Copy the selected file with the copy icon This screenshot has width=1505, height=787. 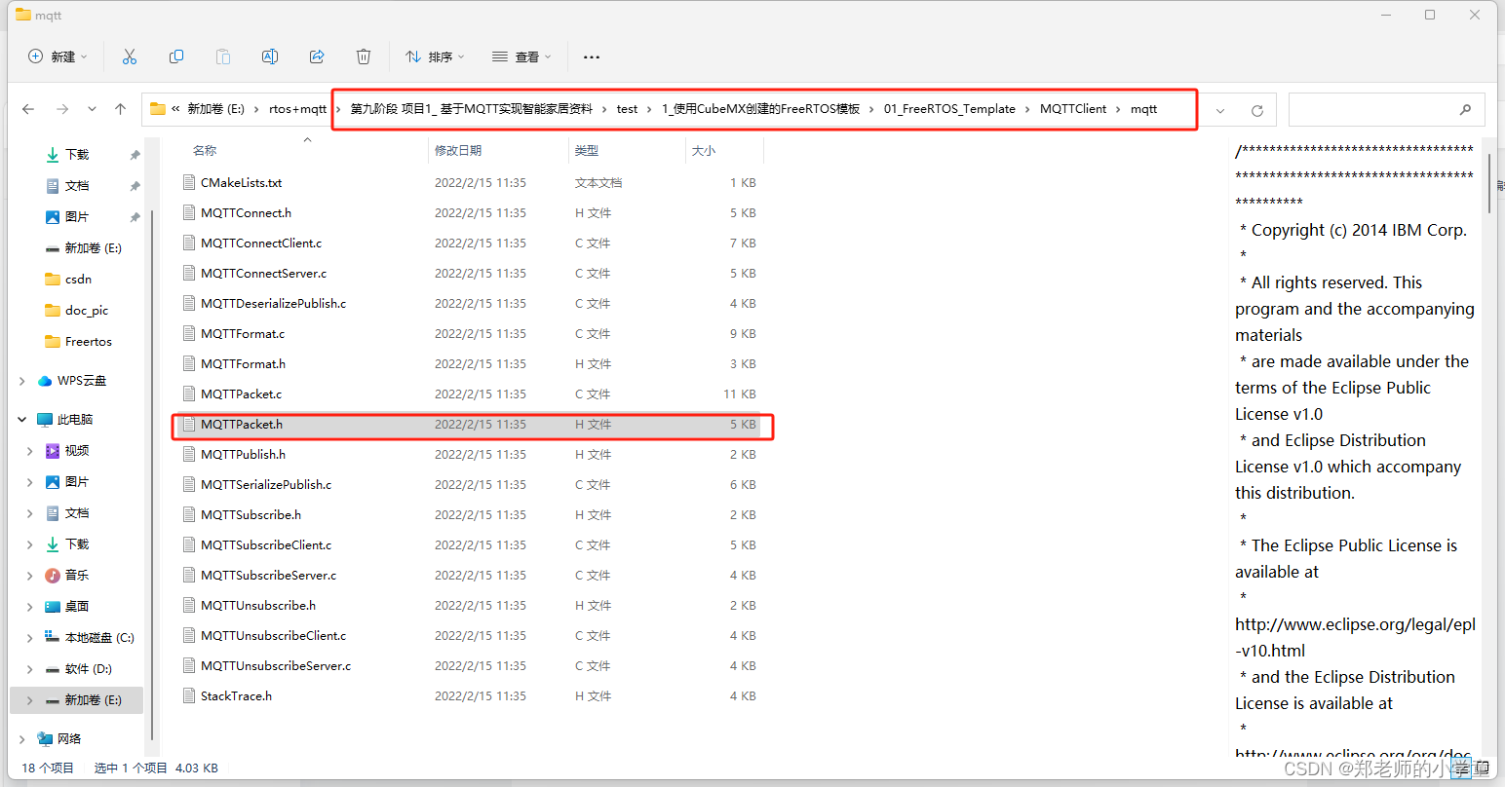click(x=176, y=56)
